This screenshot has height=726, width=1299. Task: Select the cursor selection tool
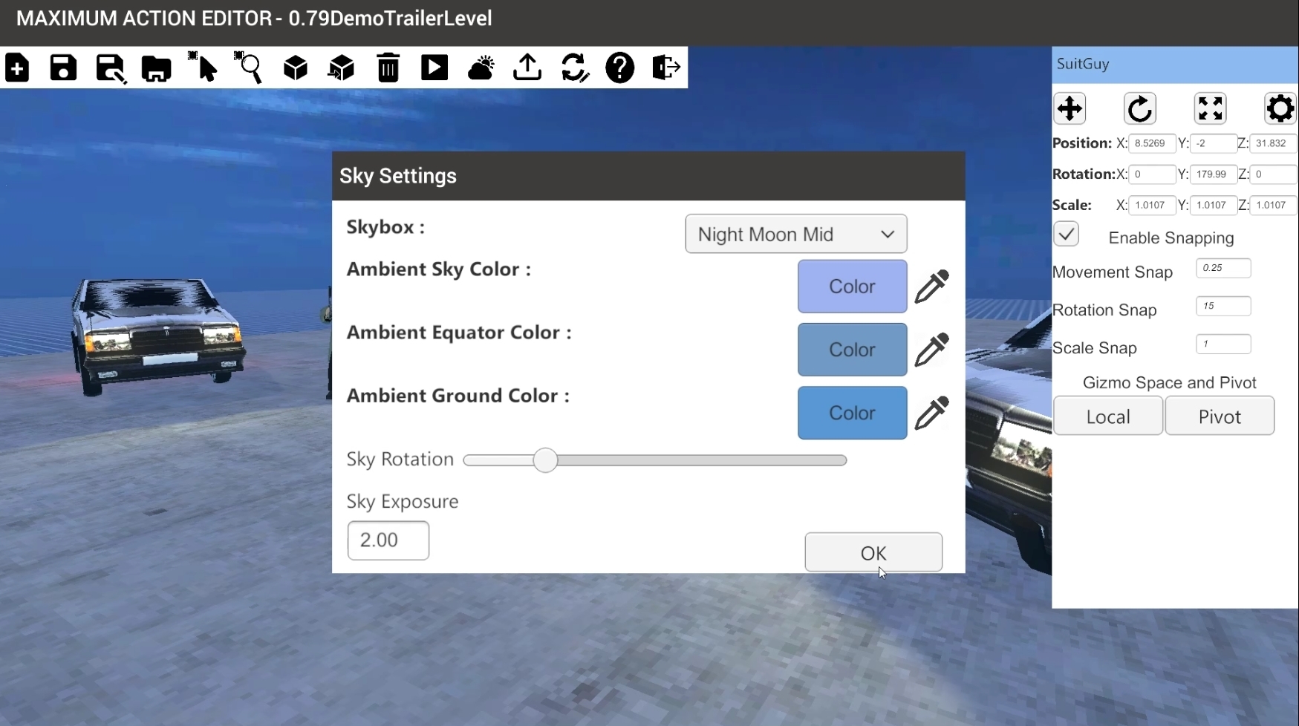(203, 67)
